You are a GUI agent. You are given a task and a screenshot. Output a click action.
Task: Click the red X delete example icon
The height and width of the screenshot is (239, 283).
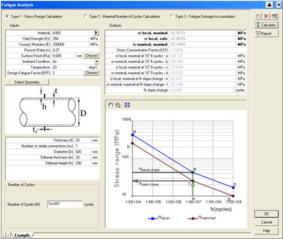(x=266, y=16)
